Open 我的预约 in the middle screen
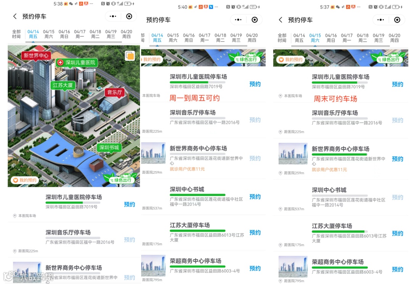 pyautogui.click(x=151, y=59)
